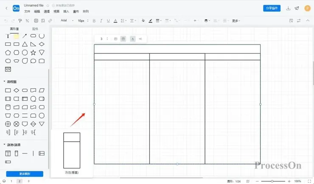
Task: Click the Redo arrow icon
Action: [x=13, y=21]
